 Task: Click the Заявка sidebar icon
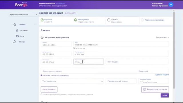coord(15,25)
